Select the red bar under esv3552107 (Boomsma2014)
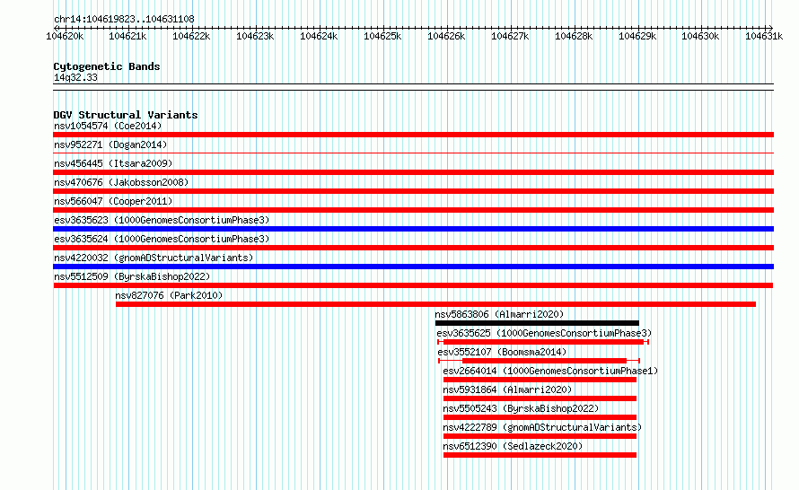The height and width of the screenshot is (490, 799). [x=540, y=361]
